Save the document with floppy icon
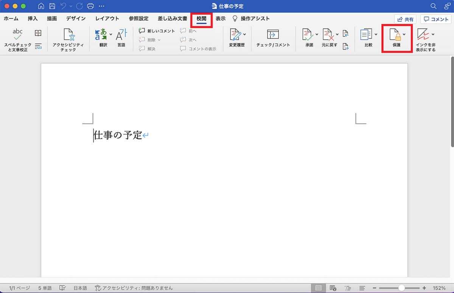Viewport: 454px width, 293px height. point(52,6)
